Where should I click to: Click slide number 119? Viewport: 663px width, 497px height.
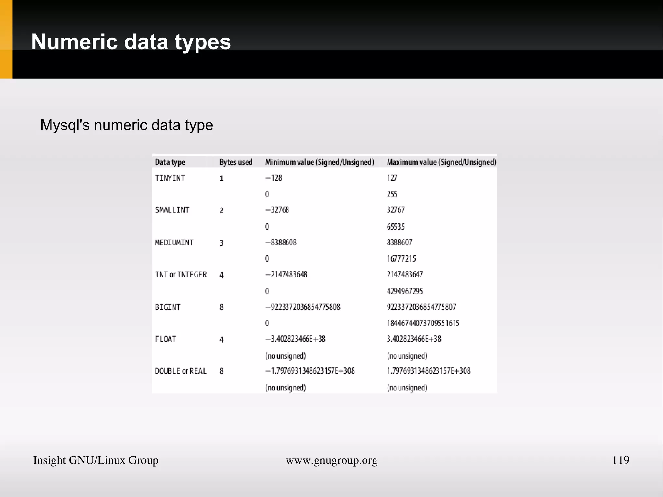[621, 460]
